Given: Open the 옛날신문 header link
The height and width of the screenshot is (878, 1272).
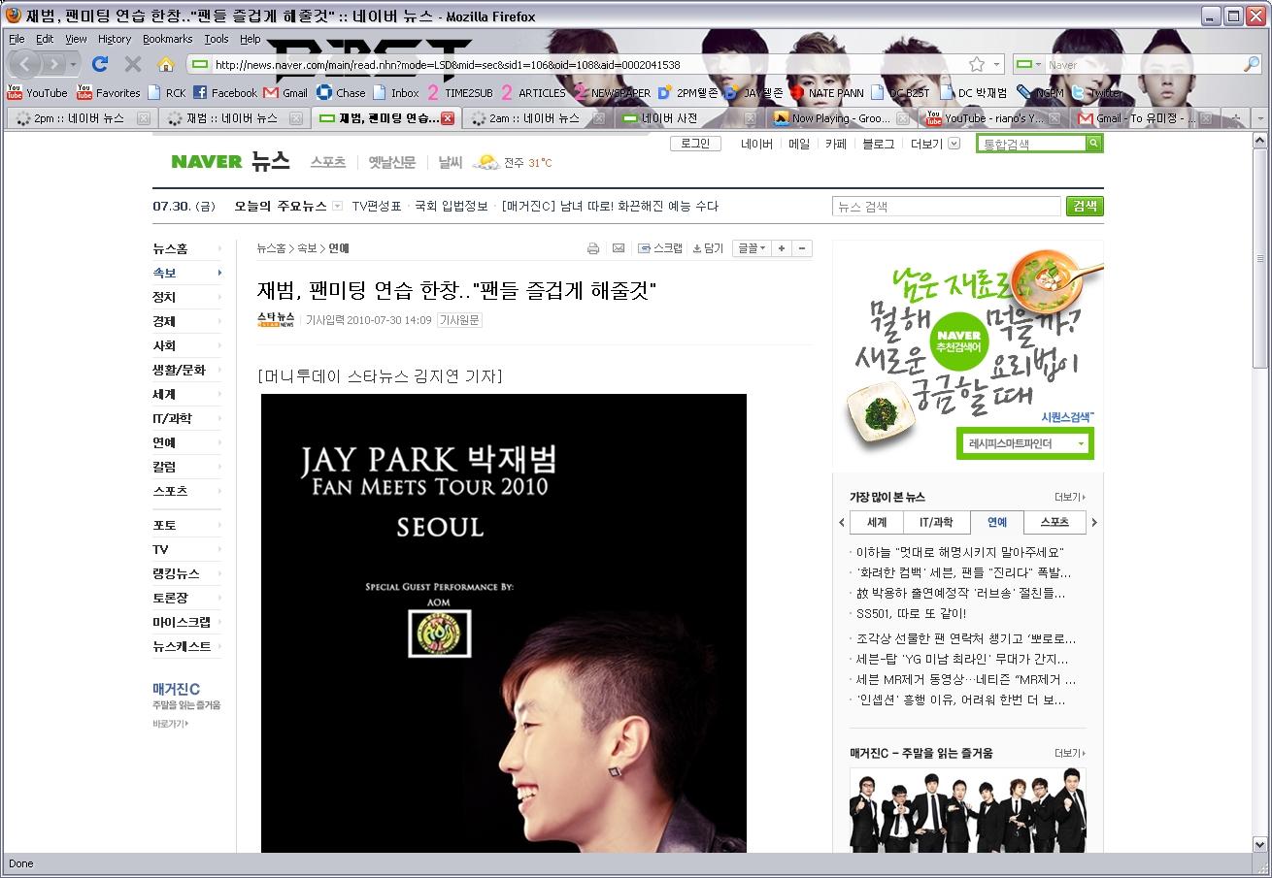Looking at the screenshot, I should pos(391,163).
